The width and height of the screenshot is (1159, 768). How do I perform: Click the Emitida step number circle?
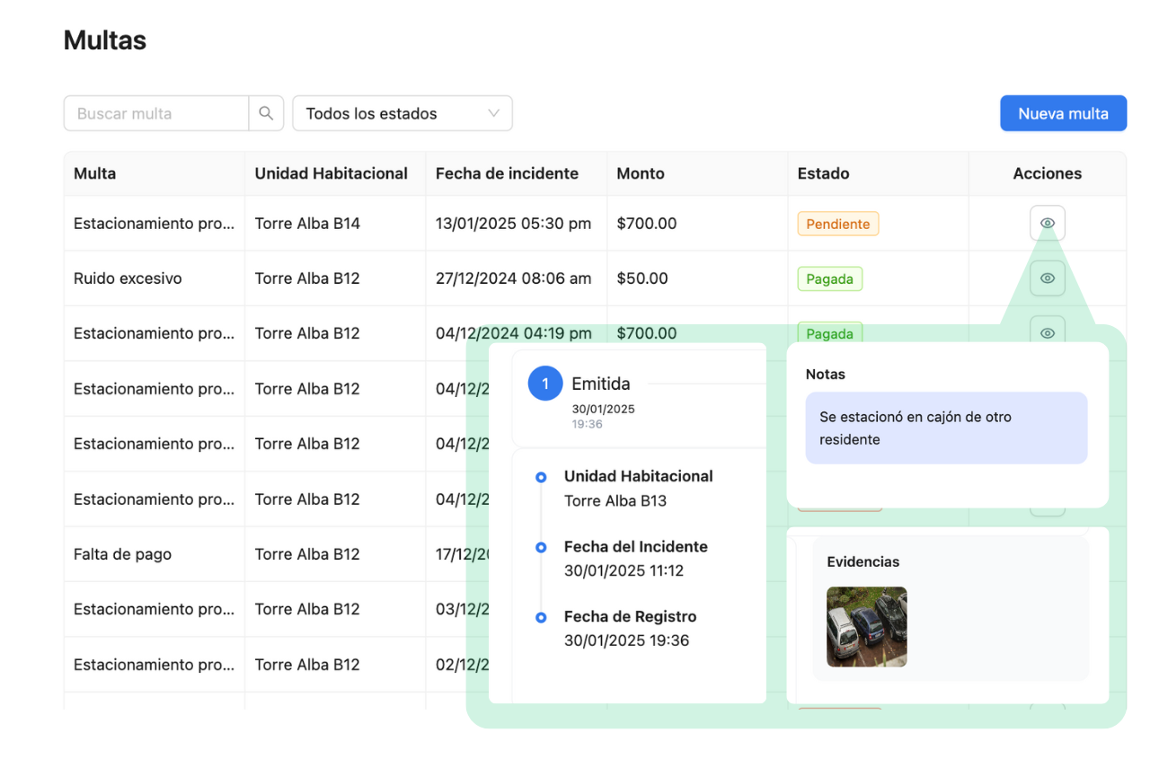pyautogui.click(x=545, y=384)
